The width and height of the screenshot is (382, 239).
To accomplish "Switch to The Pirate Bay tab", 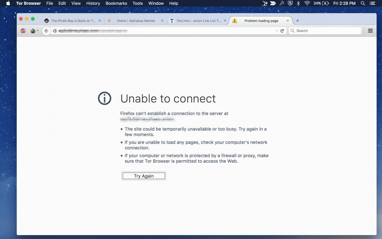I will [73, 21].
